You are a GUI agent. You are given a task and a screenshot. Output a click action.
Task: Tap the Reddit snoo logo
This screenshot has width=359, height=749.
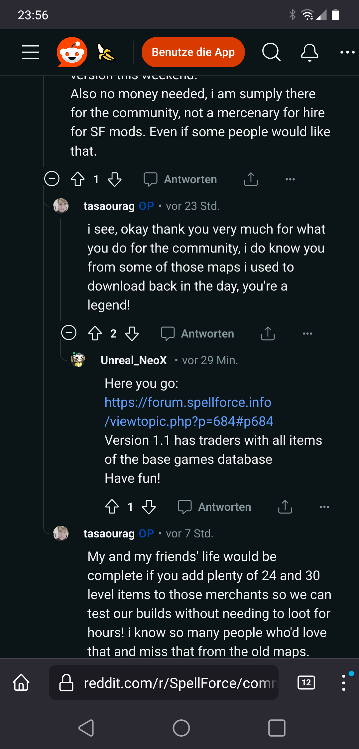(72, 52)
